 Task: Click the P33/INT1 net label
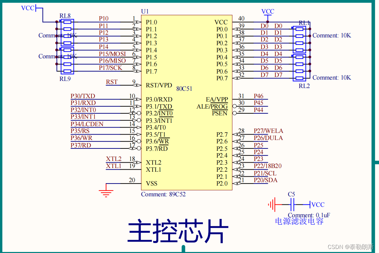83,117
